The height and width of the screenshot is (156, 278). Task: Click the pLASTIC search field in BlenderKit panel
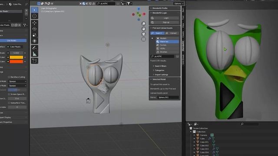pos(162,56)
